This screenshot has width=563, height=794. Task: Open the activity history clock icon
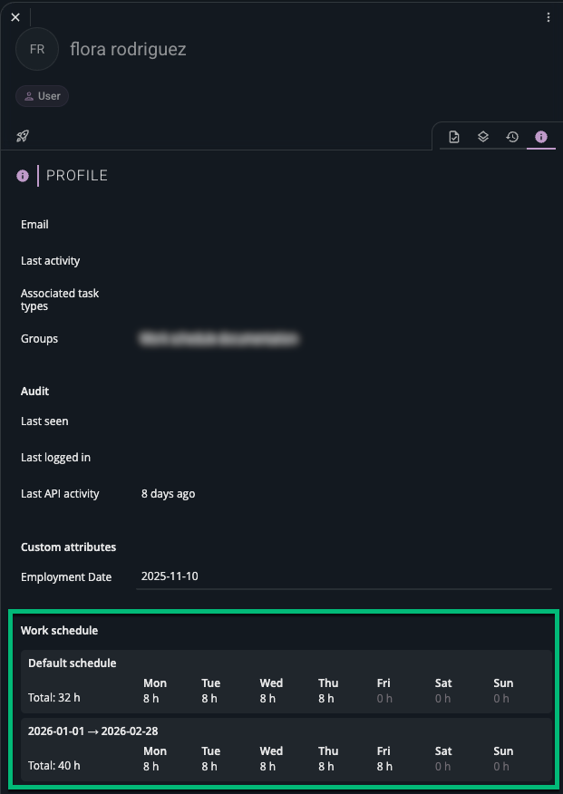(x=512, y=136)
